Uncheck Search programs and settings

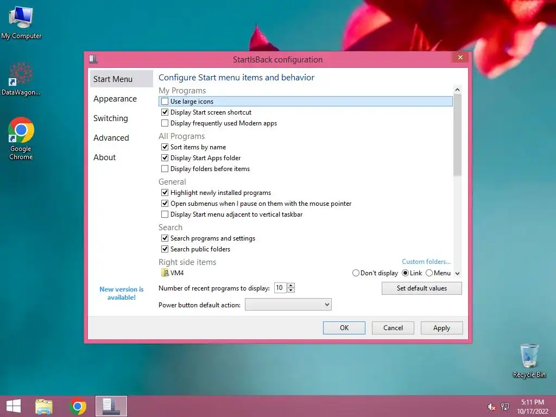165,238
